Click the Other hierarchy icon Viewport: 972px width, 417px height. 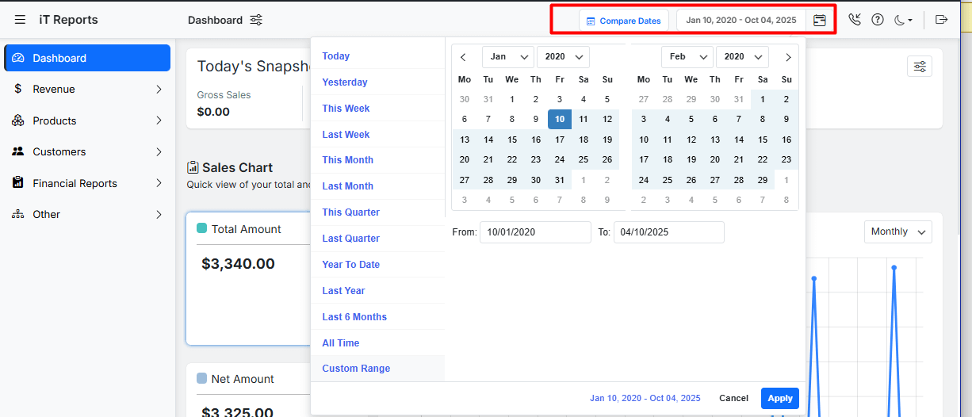point(18,214)
